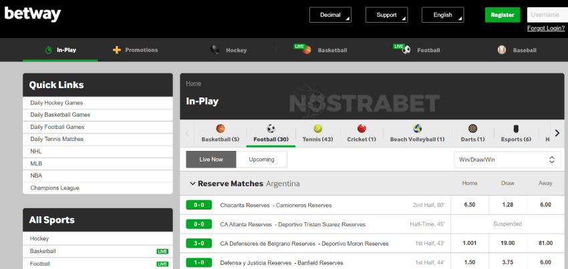Click the basketball icon in the top nav
This screenshot has width=568, height=269.
[307, 50]
